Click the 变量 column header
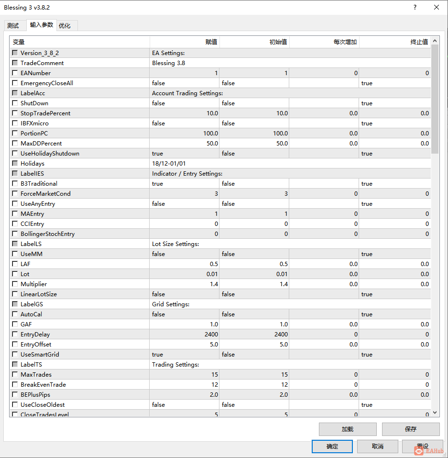 80,42
